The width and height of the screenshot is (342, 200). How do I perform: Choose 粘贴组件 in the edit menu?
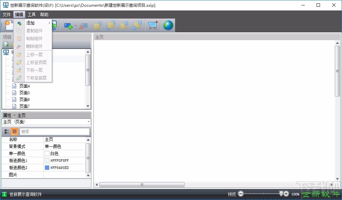point(33,39)
